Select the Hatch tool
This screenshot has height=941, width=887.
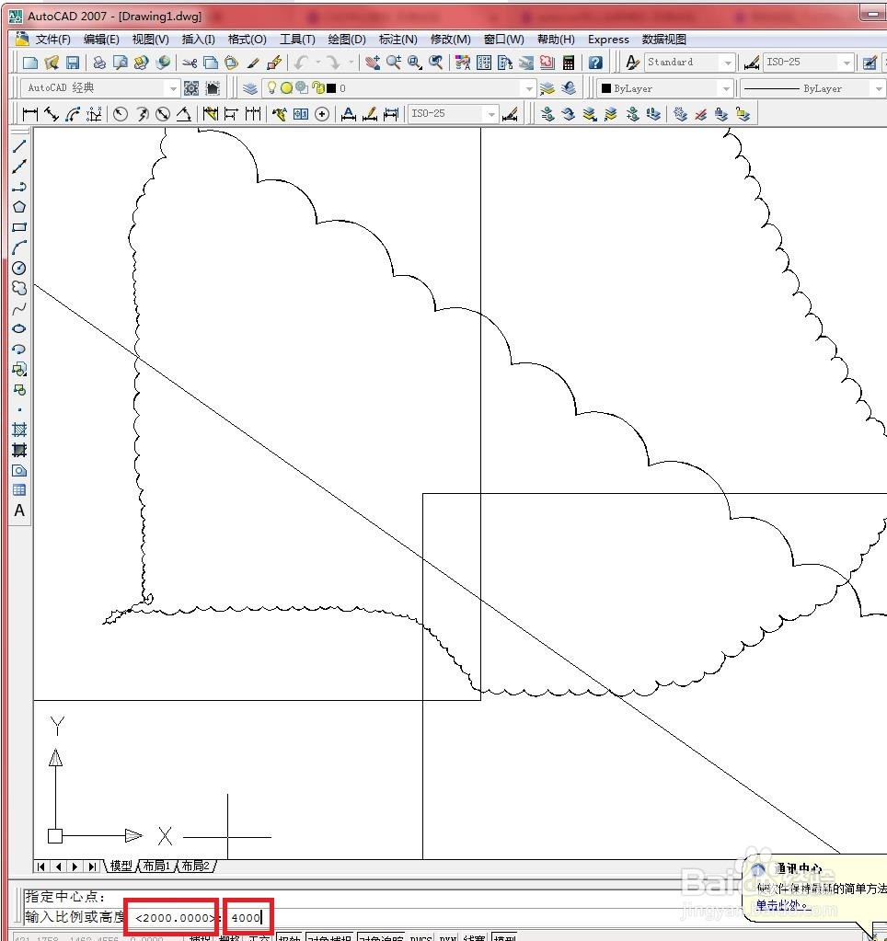coord(19,430)
